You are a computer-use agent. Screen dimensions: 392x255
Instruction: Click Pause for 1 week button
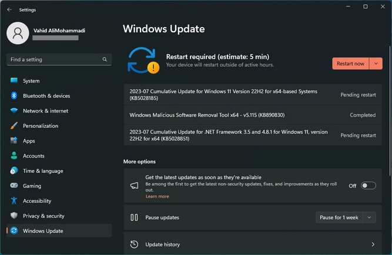339,217
